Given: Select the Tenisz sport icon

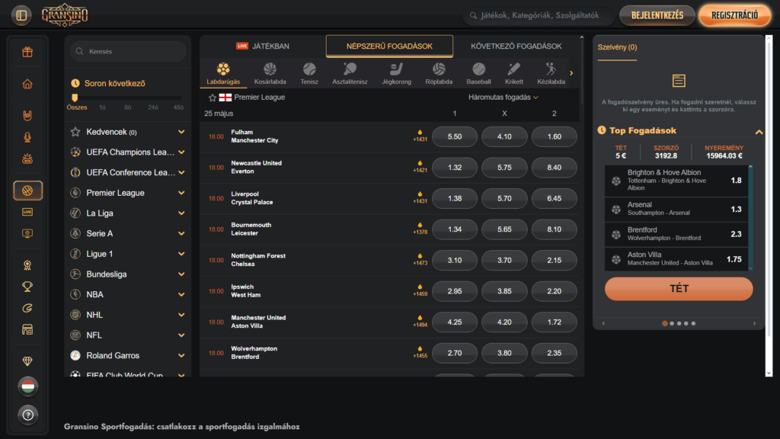Looking at the screenshot, I should tap(309, 73).
